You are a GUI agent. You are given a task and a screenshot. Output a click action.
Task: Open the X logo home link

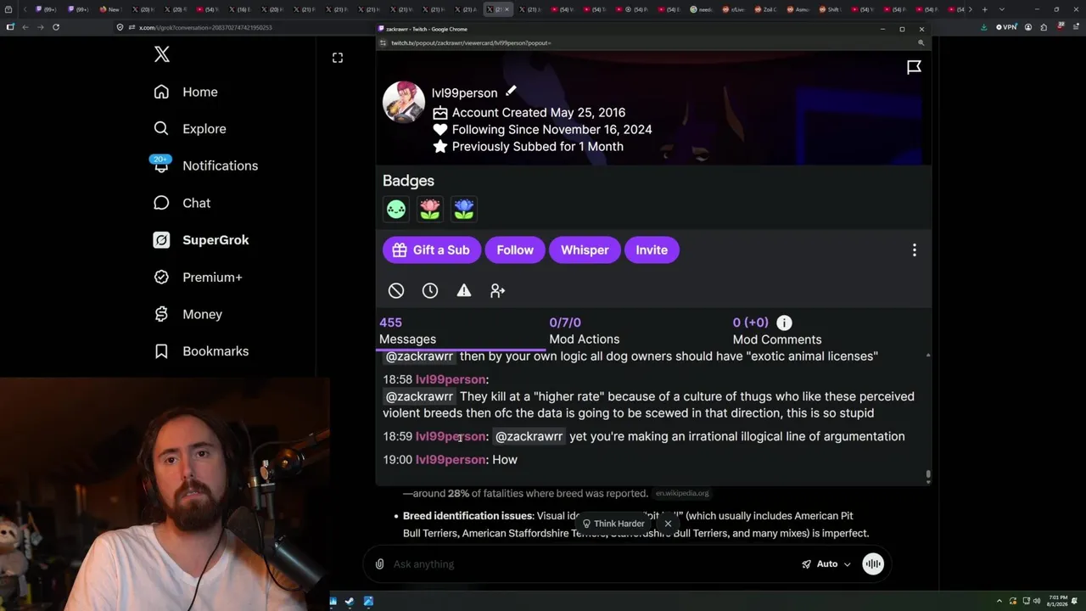point(162,55)
